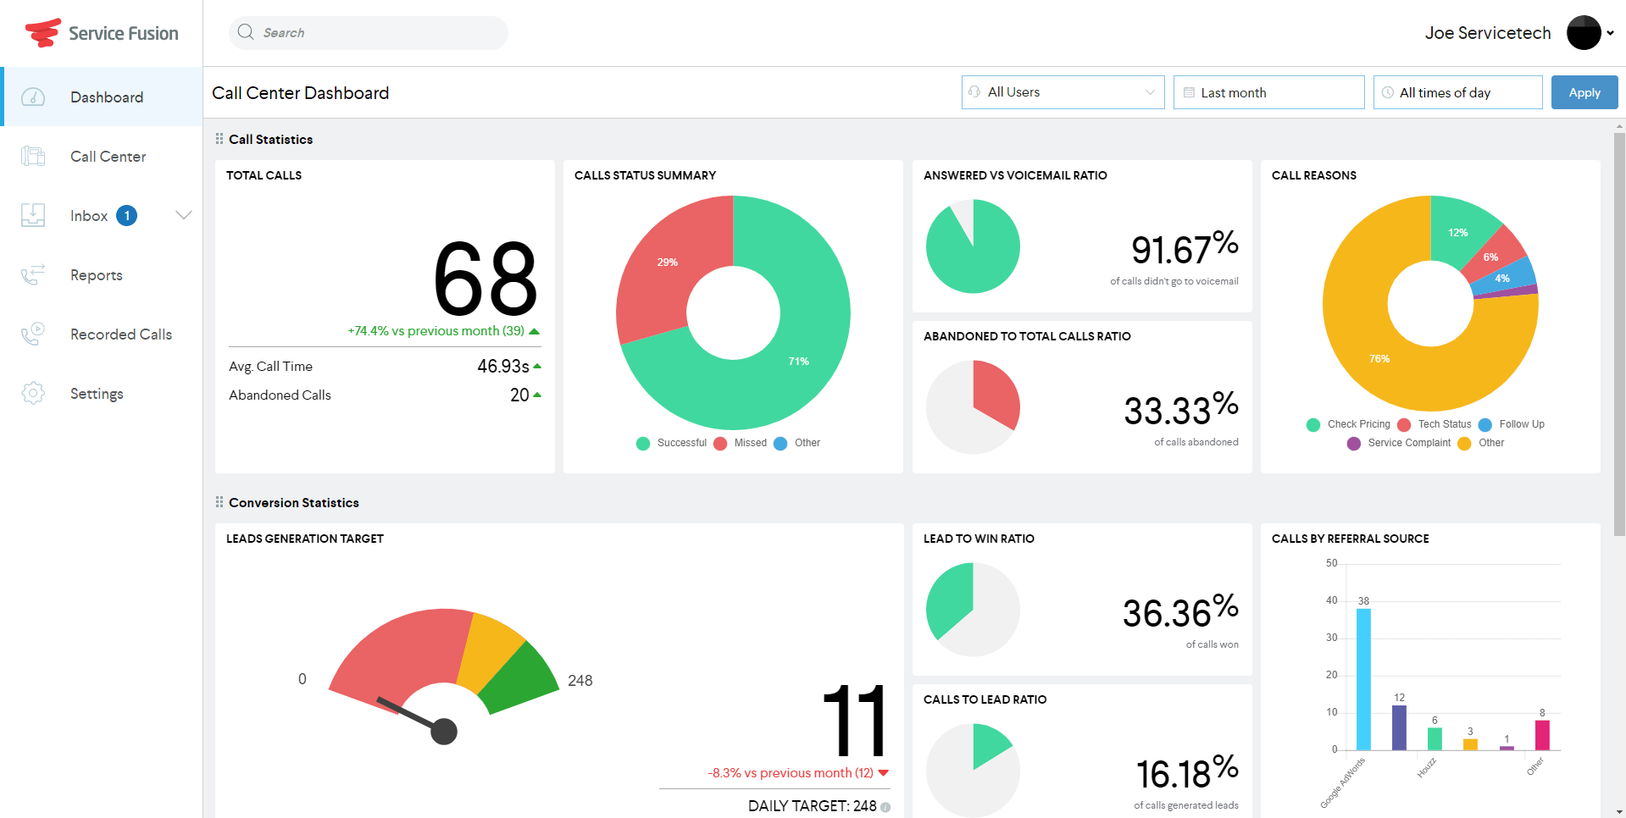Select Dashboard in the navigation menu

tap(107, 97)
